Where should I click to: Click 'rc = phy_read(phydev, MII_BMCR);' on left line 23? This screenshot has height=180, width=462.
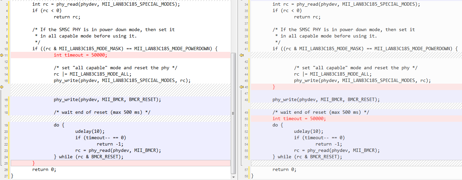tap(118, 151)
